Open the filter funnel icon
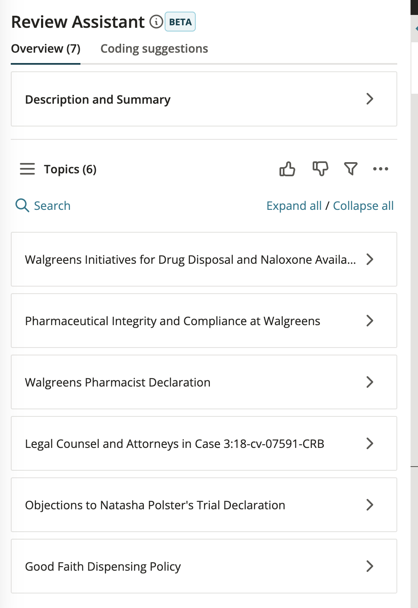This screenshot has height=608, width=418. [x=351, y=169]
